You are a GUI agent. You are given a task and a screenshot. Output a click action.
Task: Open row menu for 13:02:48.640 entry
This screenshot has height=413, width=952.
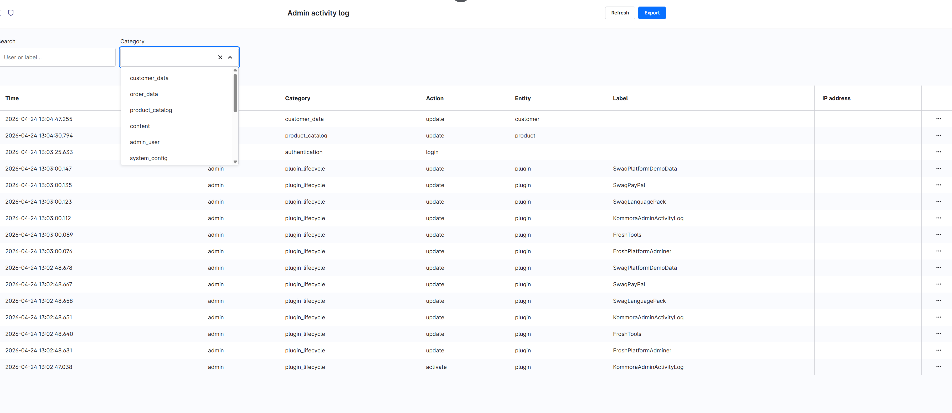[x=938, y=334]
